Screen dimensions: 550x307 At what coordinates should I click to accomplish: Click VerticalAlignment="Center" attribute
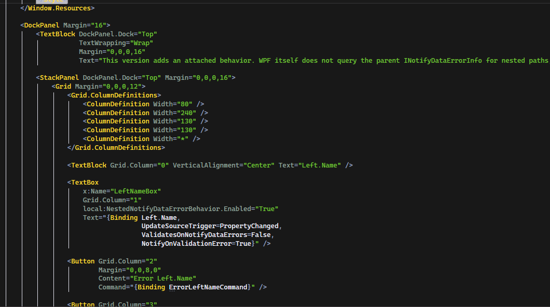pyautogui.click(x=224, y=165)
